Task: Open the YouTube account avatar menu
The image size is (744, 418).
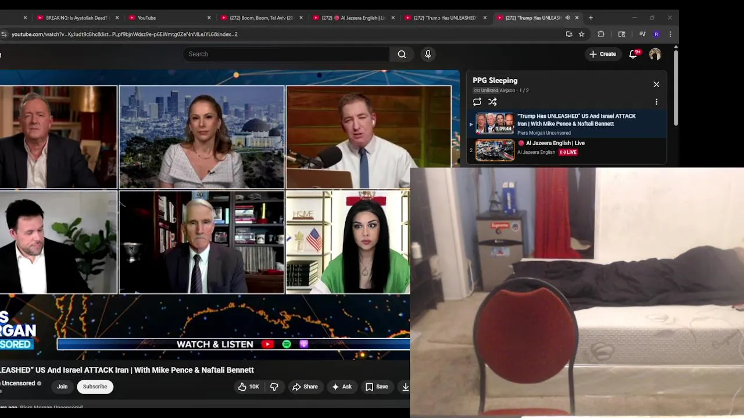Action: [x=655, y=54]
